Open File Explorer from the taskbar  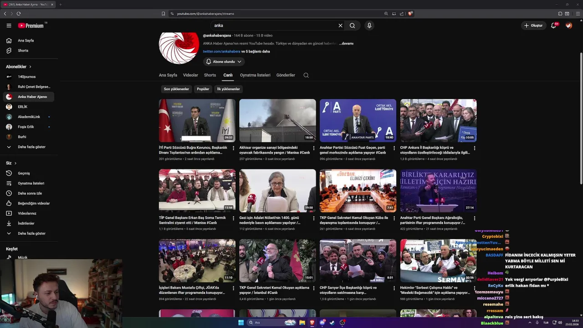[302, 323]
